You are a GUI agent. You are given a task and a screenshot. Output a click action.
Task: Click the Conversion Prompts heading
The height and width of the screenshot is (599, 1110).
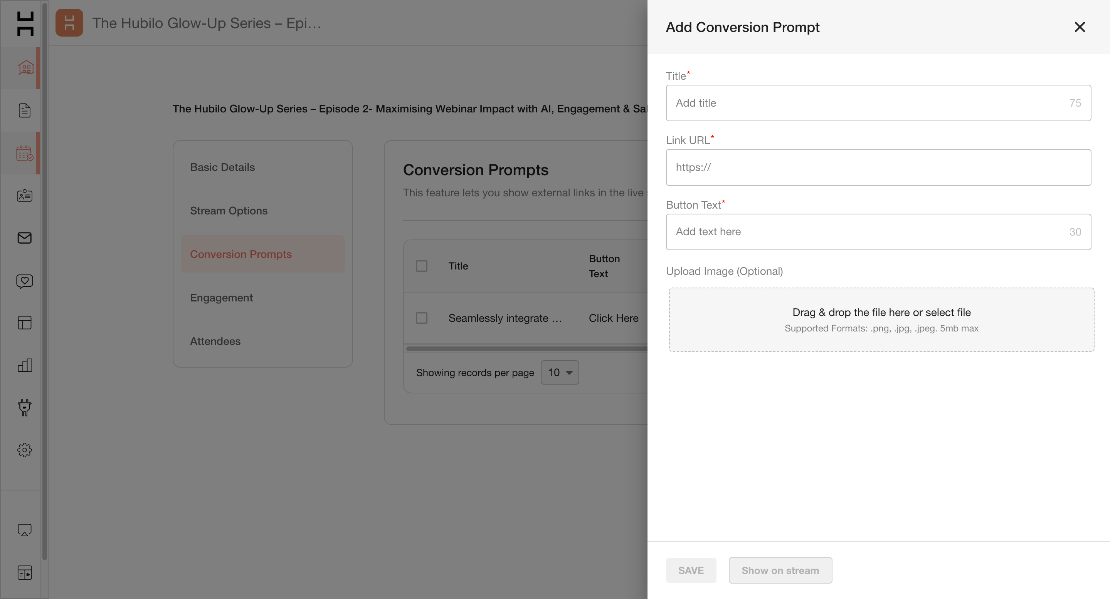click(x=476, y=169)
